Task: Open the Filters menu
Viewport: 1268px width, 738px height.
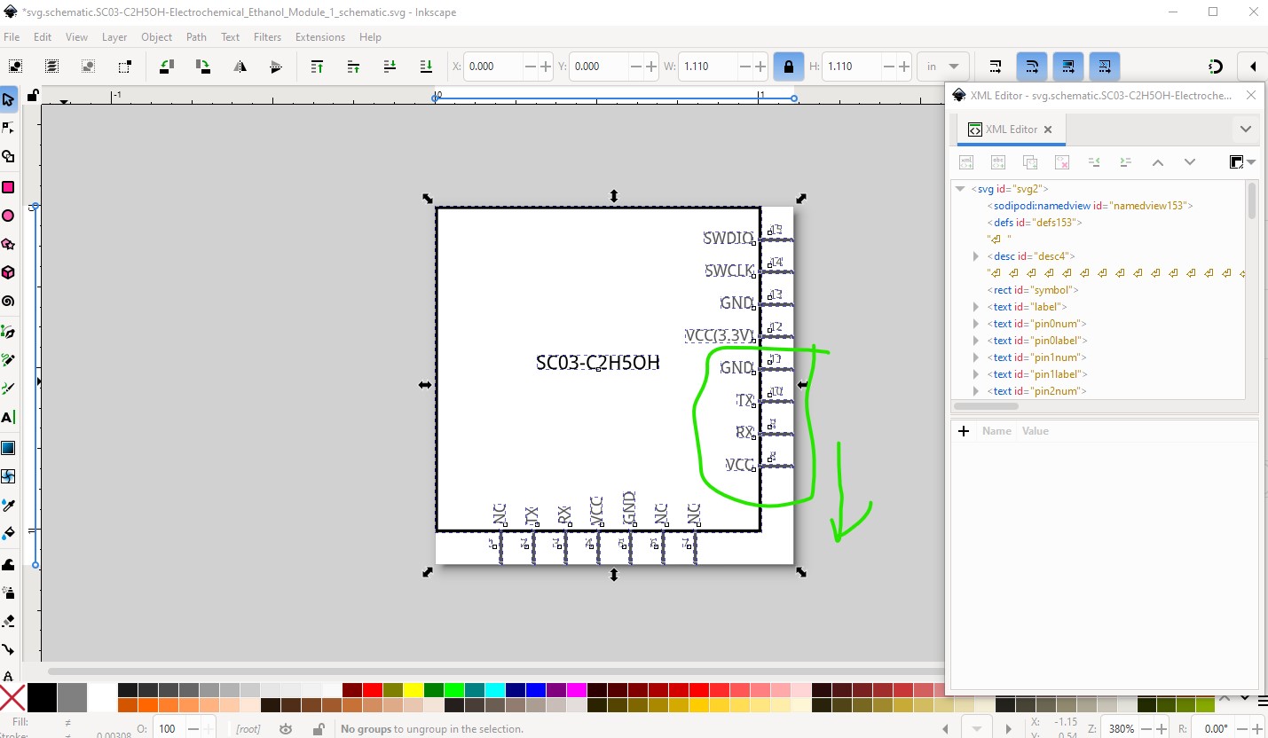Action: (267, 37)
